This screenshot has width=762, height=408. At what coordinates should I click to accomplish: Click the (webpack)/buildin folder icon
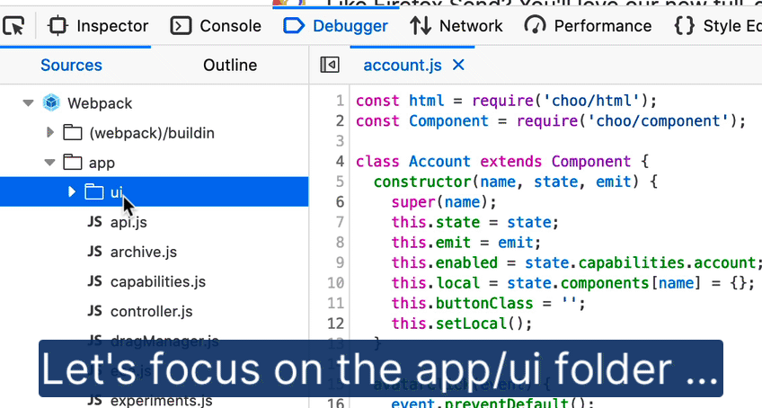73,133
